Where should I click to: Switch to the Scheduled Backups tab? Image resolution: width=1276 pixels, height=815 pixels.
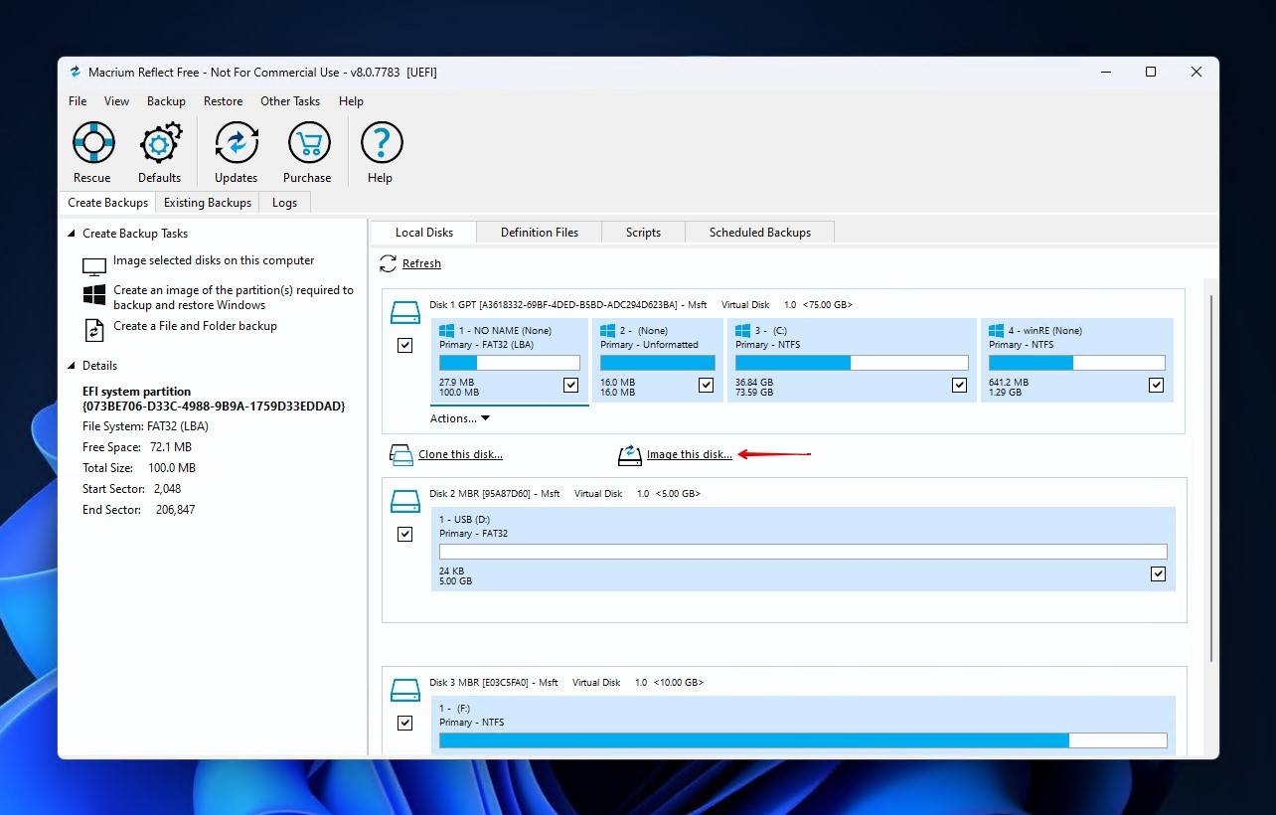click(x=760, y=232)
